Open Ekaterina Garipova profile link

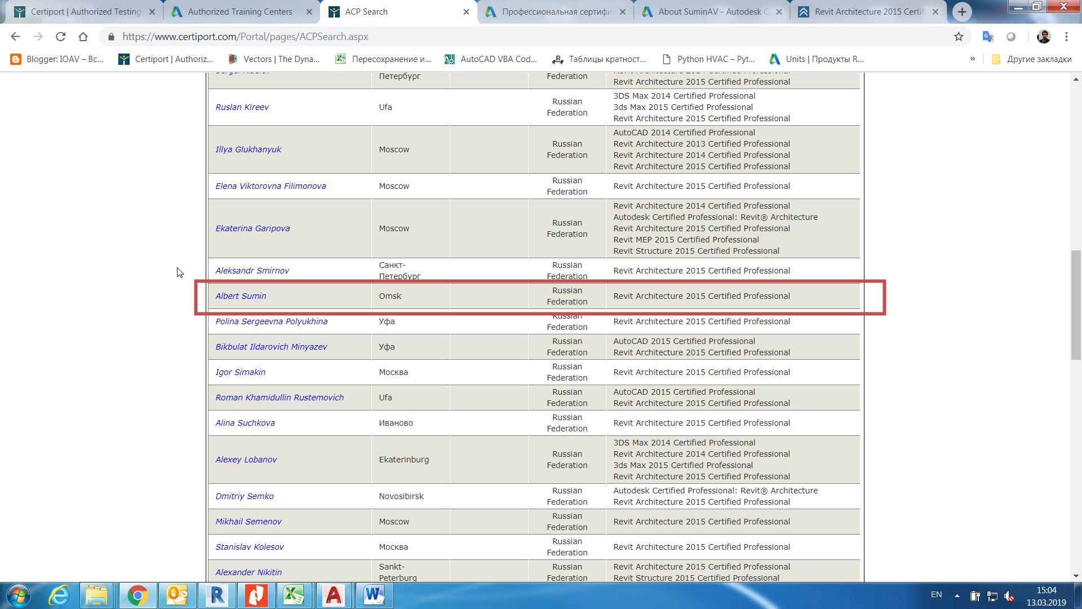252,228
